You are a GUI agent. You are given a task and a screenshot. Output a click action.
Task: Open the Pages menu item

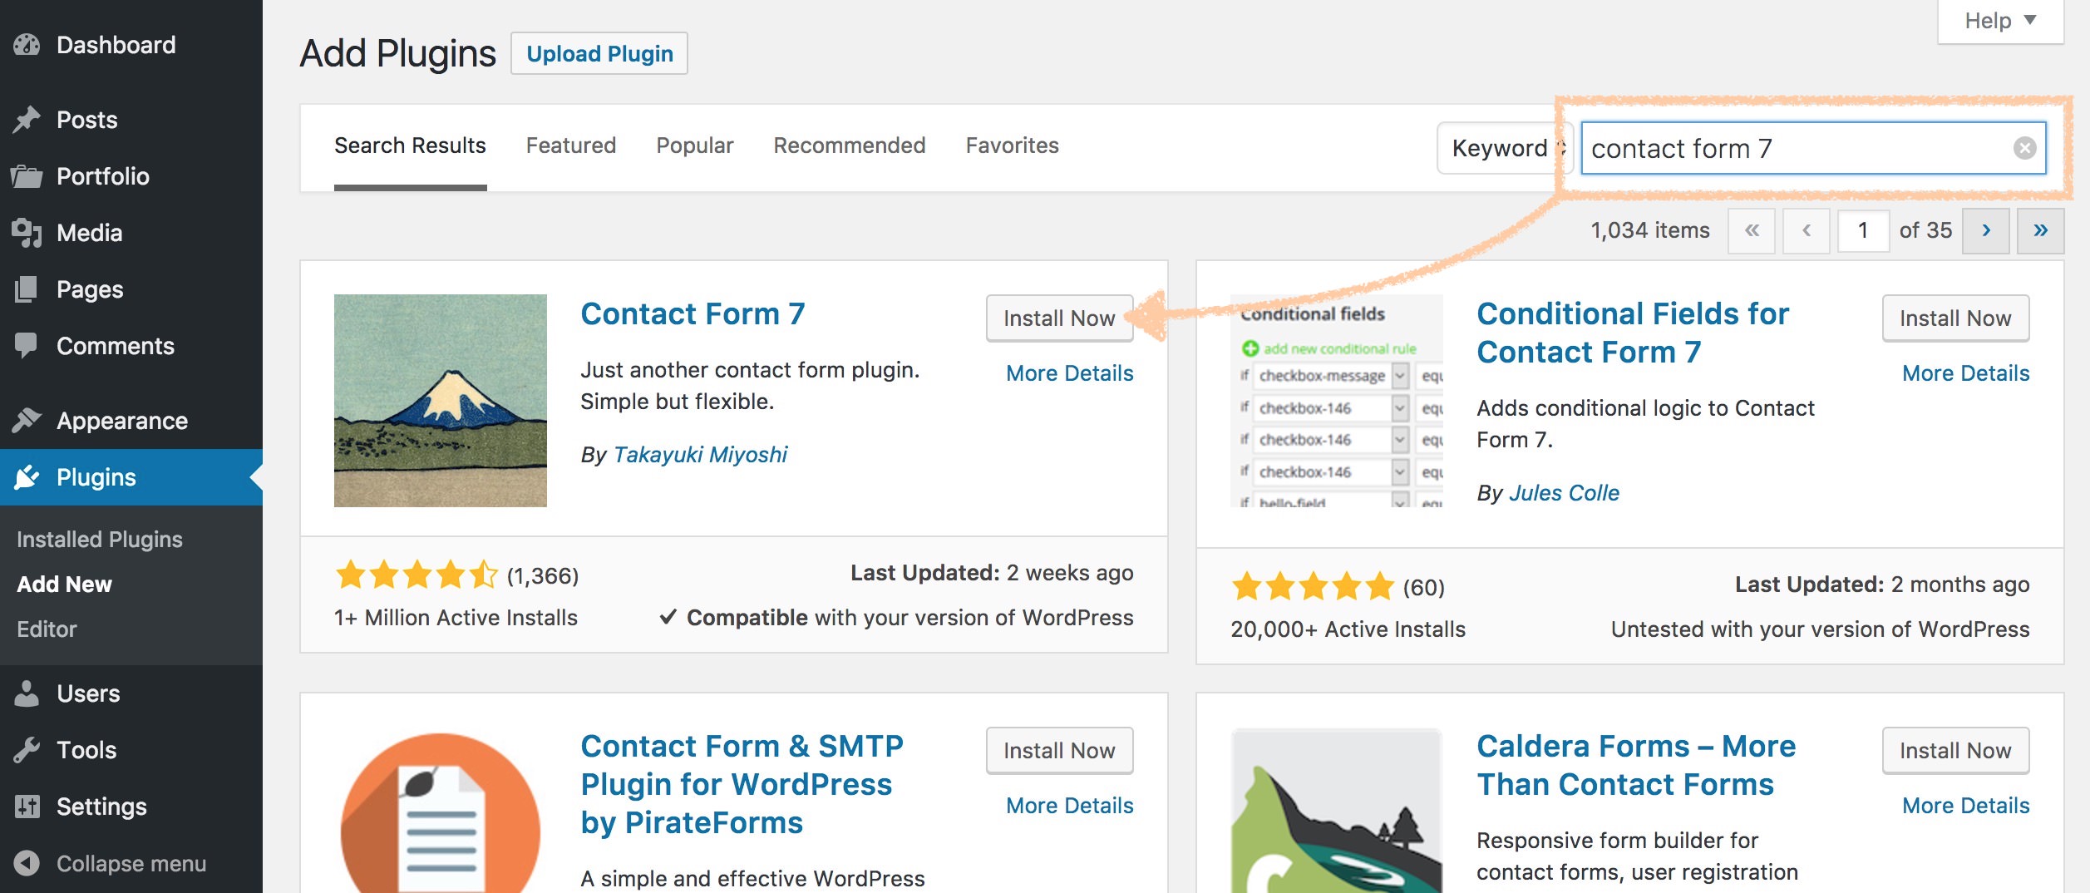coord(131,289)
